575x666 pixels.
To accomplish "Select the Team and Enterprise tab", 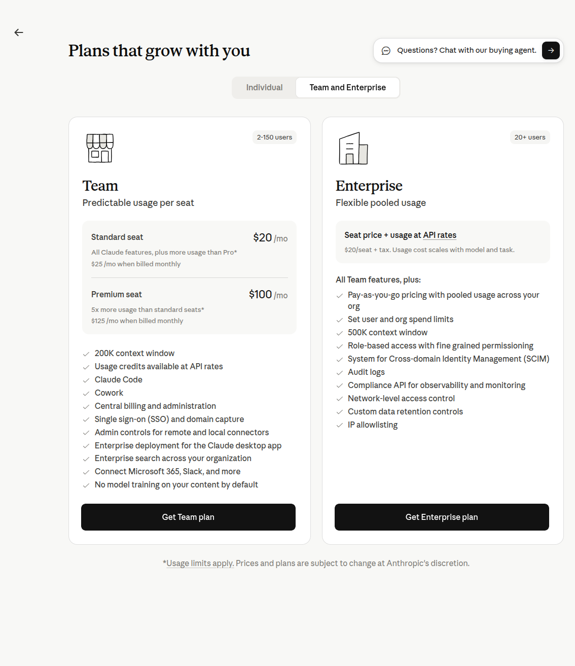I will tap(347, 87).
